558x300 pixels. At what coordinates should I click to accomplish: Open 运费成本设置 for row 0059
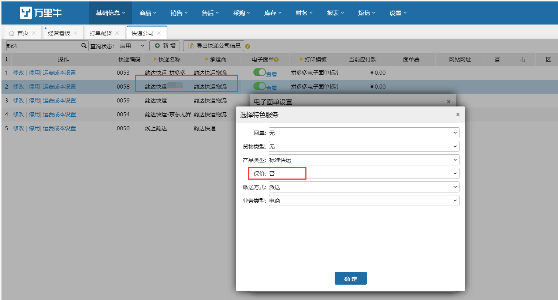(x=59, y=100)
